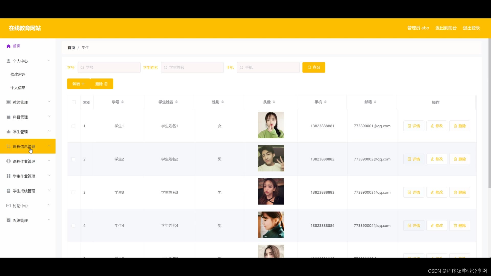Click the 课程作业管理 circle icon
The width and height of the screenshot is (491, 276).
pyautogui.click(x=8, y=161)
